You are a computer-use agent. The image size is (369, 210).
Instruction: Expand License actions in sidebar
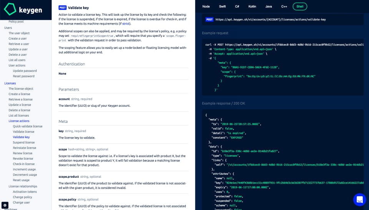pyautogui.click(x=19, y=121)
